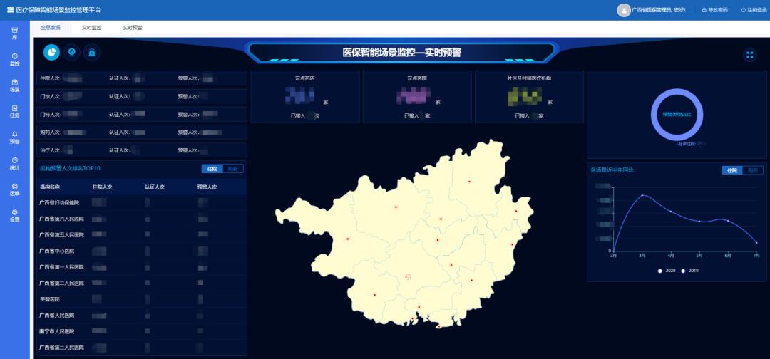The width and height of the screenshot is (770, 359).
Task: Open the 监控 monitoring sidebar icon
Action: 15,59
